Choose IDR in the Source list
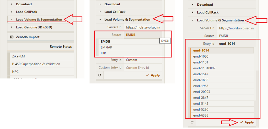 103,53
